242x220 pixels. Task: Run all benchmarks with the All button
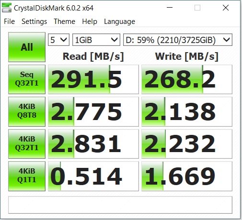pyautogui.click(x=27, y=47)
